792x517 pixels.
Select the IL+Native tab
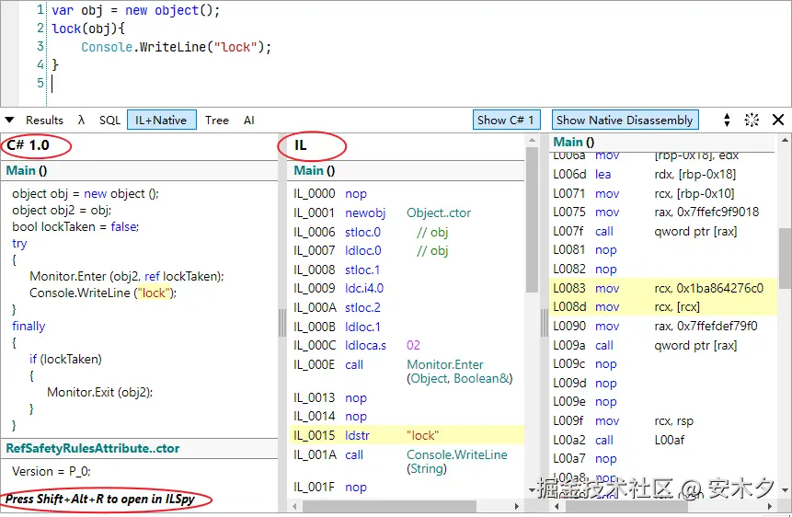tap(161, 121)
